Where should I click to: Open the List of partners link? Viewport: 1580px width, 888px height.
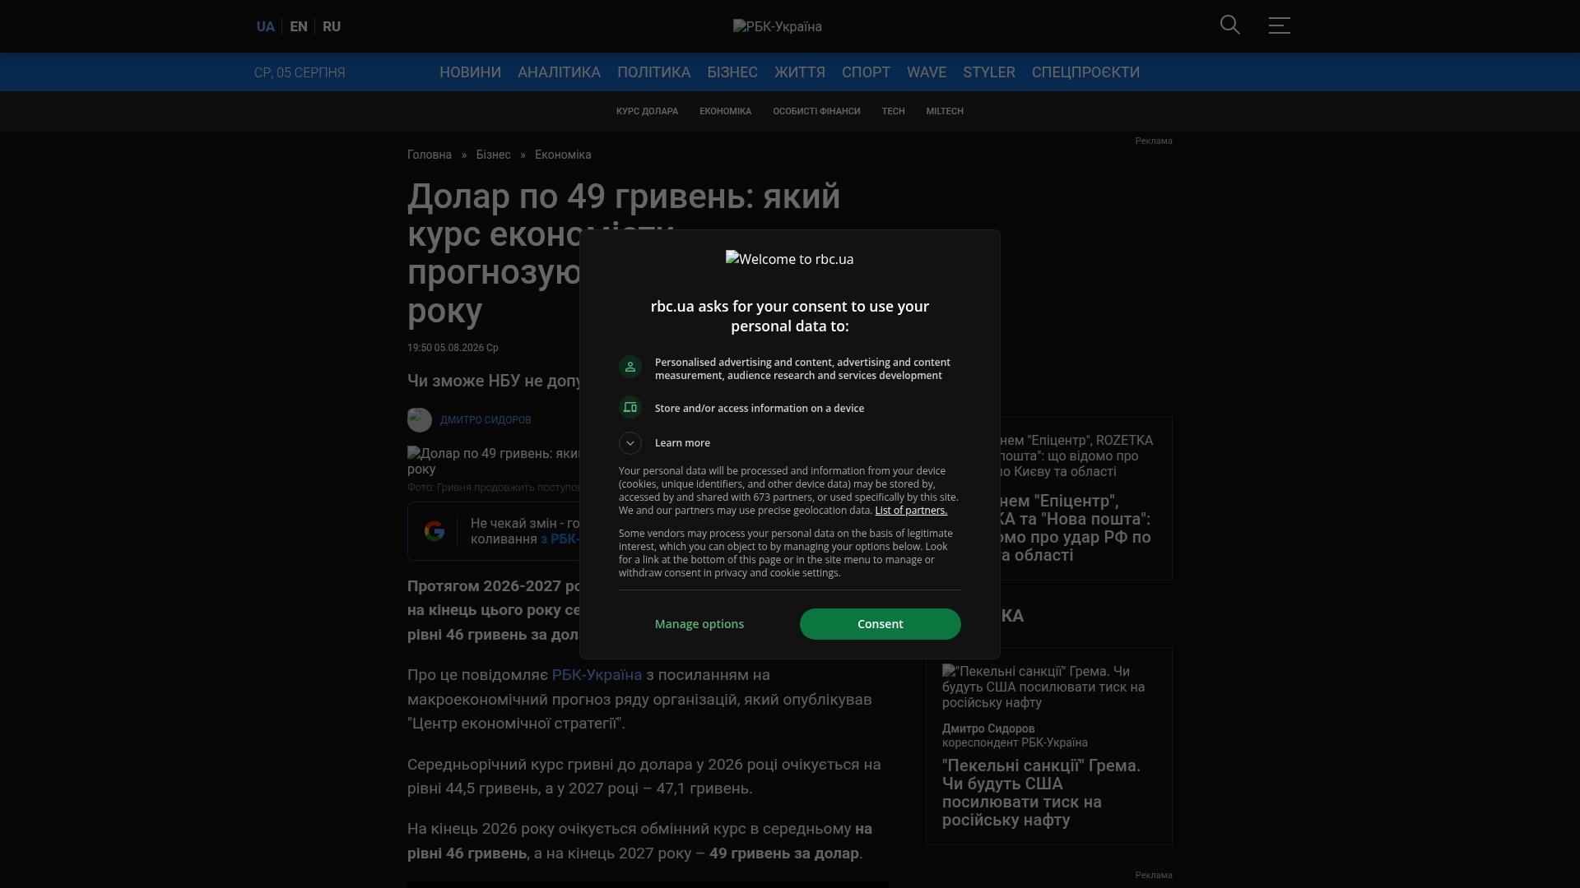point(911,511)
